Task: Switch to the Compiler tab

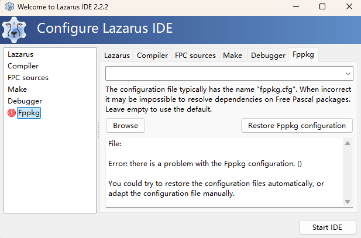Action: tap(152, 56)
